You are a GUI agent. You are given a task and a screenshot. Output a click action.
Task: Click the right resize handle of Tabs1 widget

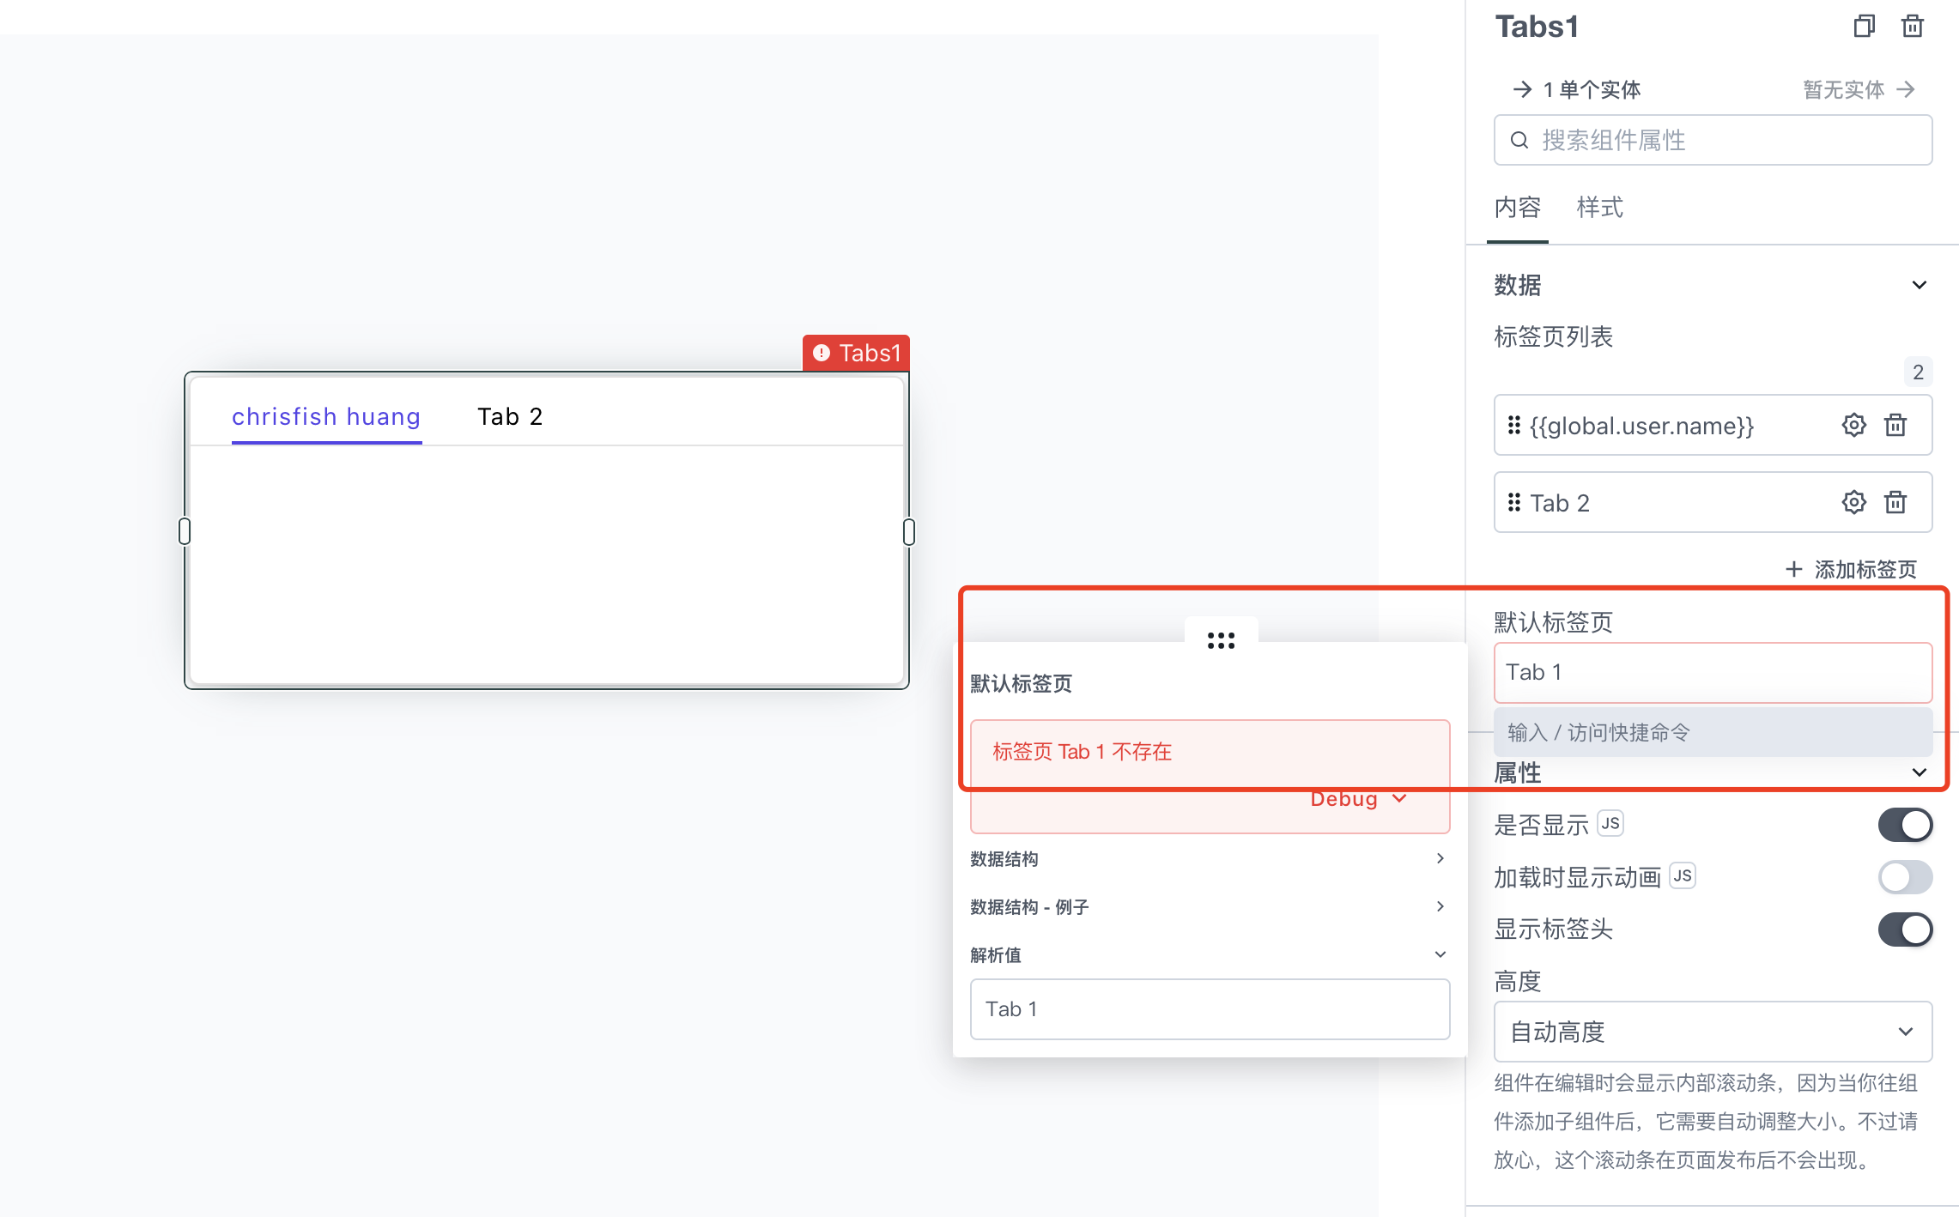[x=909, y=531]
